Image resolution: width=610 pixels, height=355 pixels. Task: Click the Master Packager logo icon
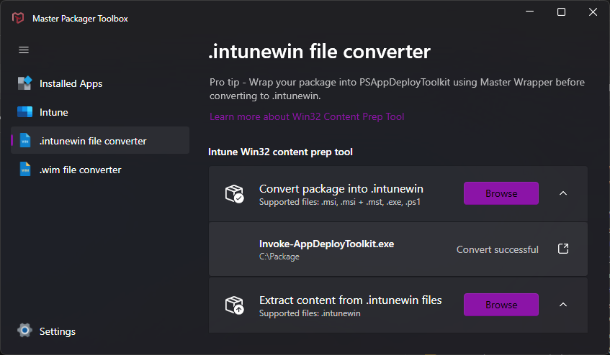[x=18, y=18]
